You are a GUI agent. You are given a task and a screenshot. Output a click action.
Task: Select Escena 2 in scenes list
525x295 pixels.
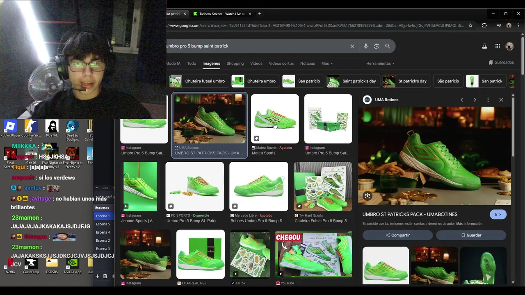[x=103, y=241]
